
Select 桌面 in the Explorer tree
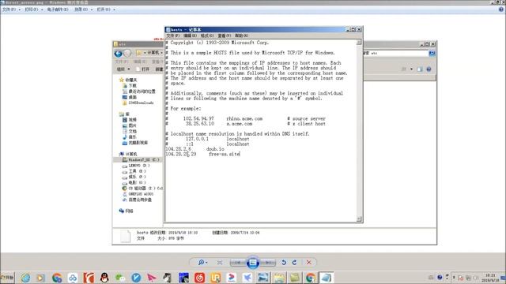click(x=130, y=97)
